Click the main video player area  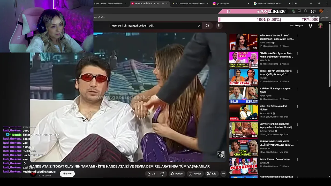click(x=128, y=97)
